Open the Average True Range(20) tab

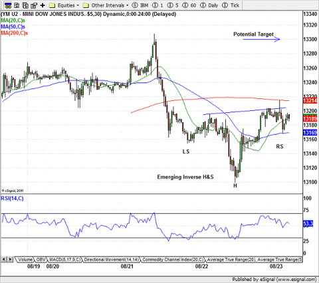(231, 259)
